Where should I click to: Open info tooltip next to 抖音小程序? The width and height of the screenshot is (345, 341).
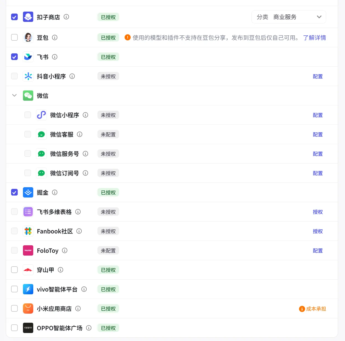point(72,76)
